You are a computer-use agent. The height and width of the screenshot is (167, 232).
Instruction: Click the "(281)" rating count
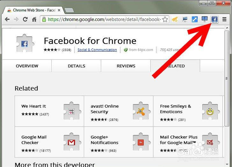click(182, 120)
